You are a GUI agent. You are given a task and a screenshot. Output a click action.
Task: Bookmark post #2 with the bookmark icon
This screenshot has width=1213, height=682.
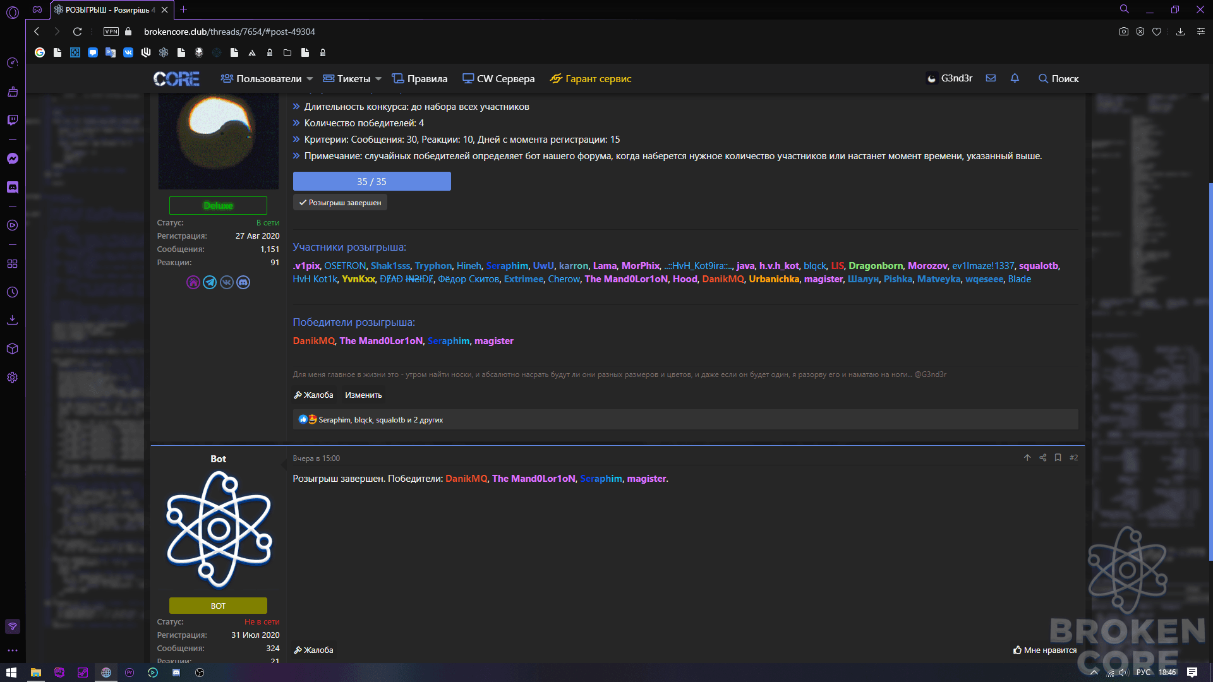(x=1058, y=458)
